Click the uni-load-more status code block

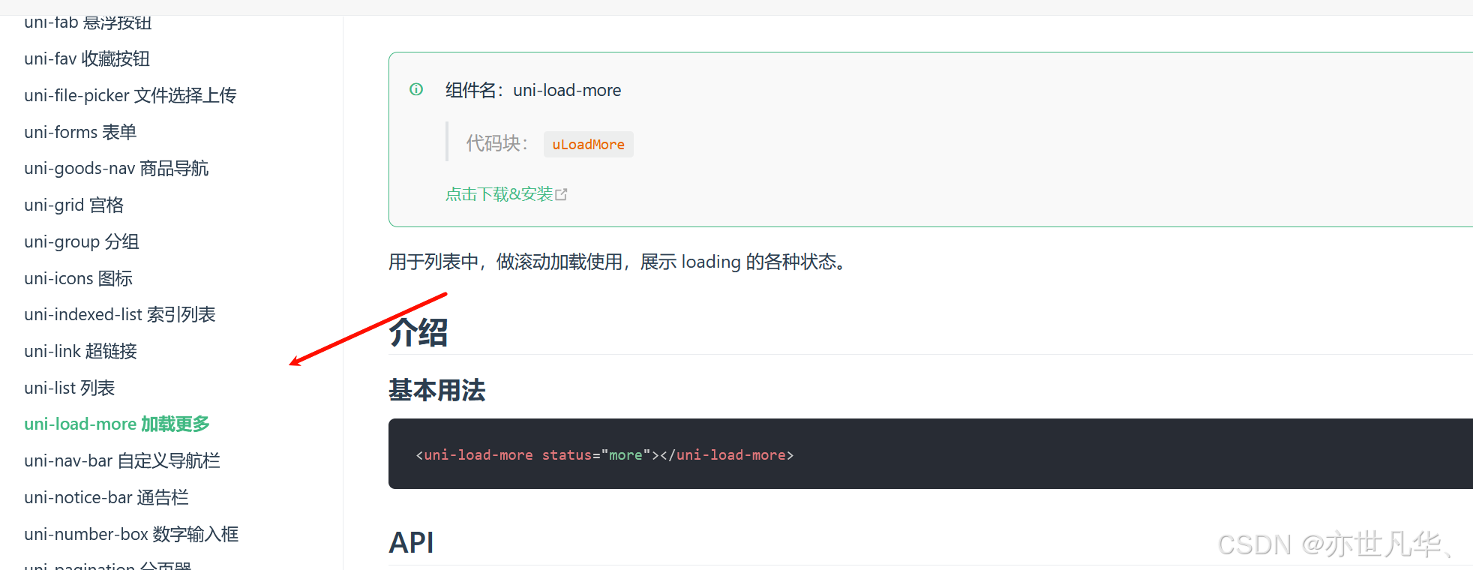pyautogui.click(x=930, y=454)
